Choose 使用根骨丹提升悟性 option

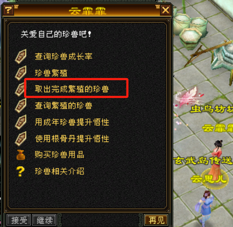pyautogui.click(x=72, y=139)
